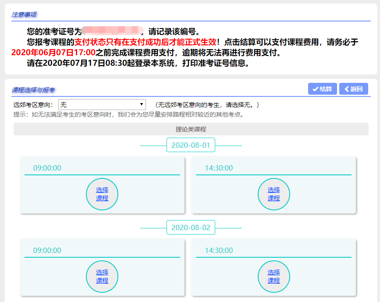Click the checkmark icon on the 结算 button

point(316,89)
